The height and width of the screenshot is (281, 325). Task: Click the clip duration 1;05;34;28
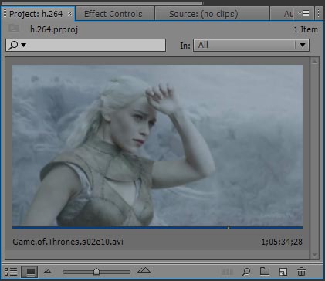(282, 242)
